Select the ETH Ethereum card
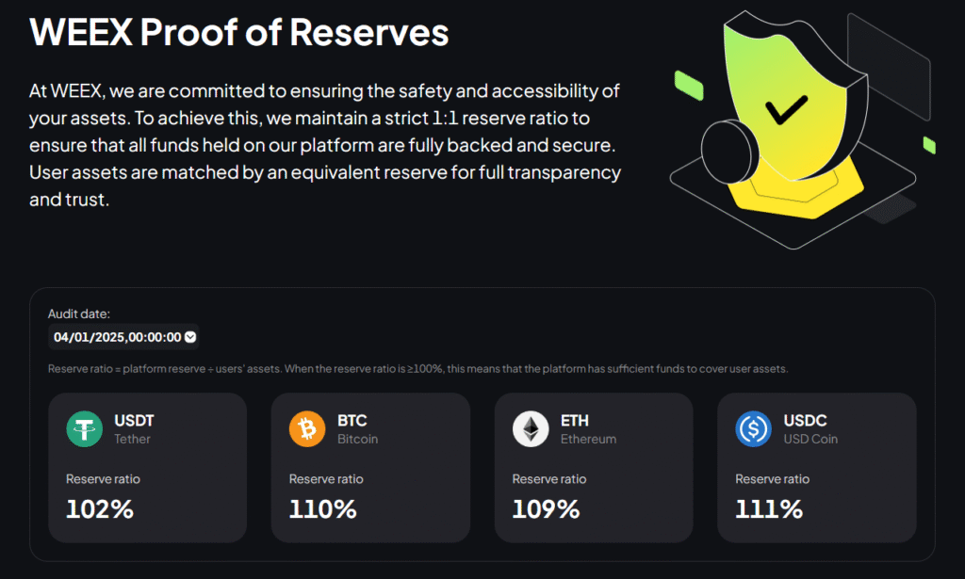The width and height of the screenshot is (965, 579). [x=594, y=466]
